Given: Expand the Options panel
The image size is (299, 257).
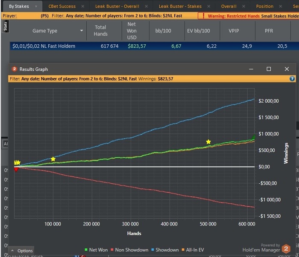Looking at the screenshot, I should (21, 251).
